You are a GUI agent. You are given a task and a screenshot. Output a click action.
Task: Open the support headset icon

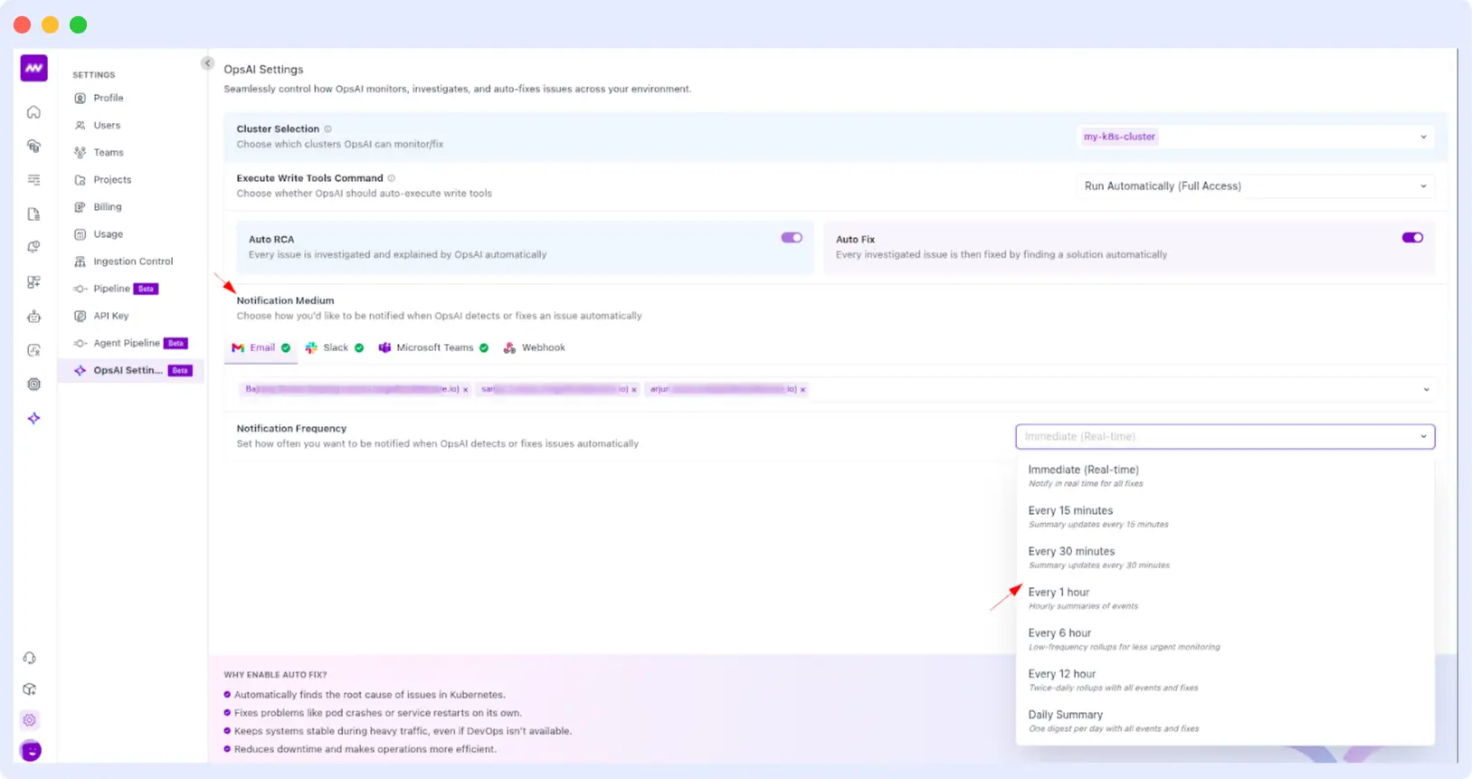[x=30, y=658]
